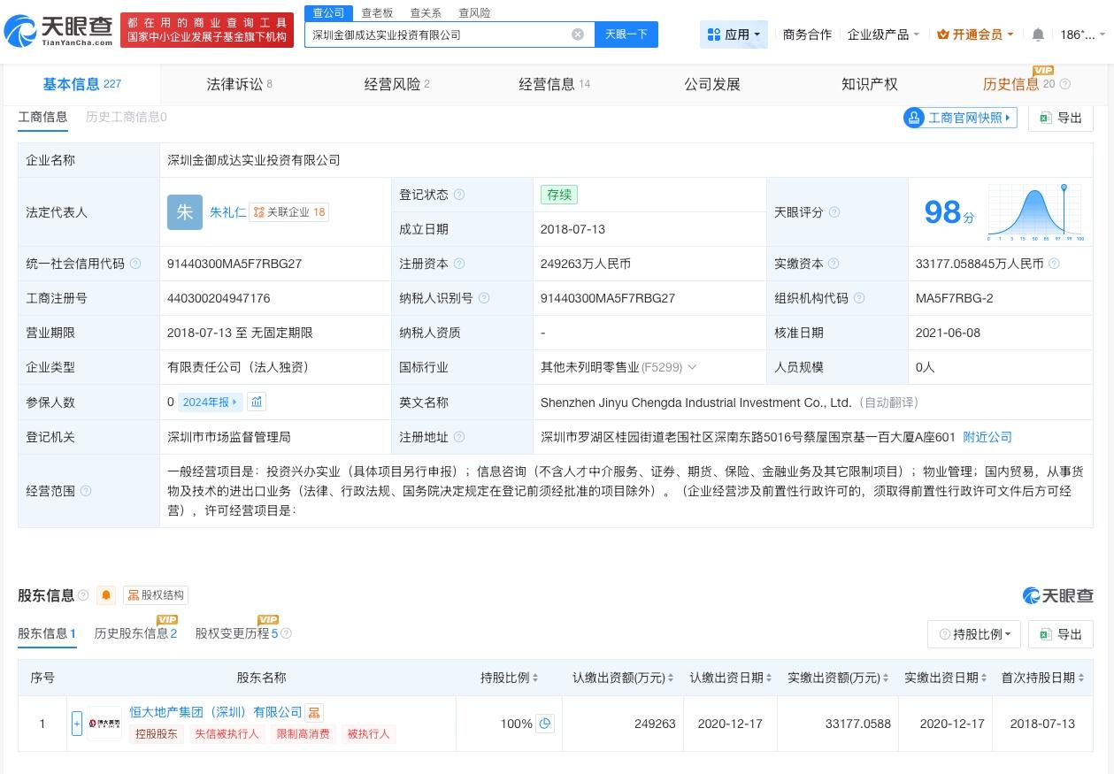This screenshot has height=774, width=1114.
Task: Show help icon after 33177.058845万人民币
Action: (x=1054, y=264)
